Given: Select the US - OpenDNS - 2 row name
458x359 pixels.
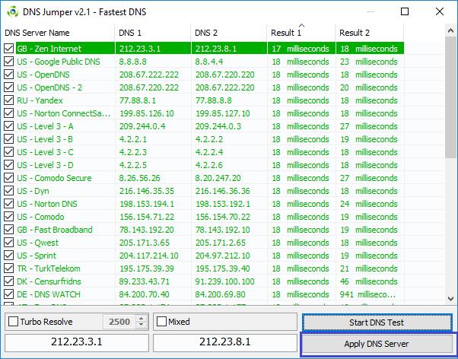Looking at the screenshot, I should [49, 87].
